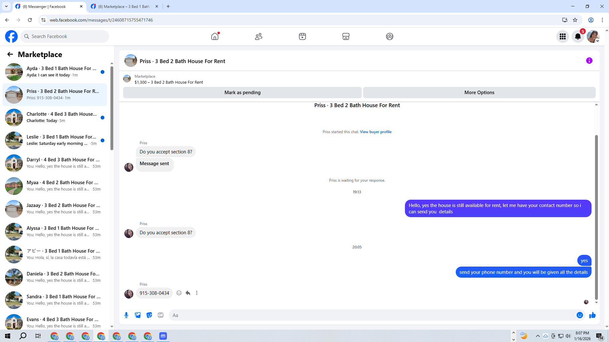The width and height of the screenshot is (609, 342).
Task: Open the Windows notification center
Action: [x=600, y=336]
